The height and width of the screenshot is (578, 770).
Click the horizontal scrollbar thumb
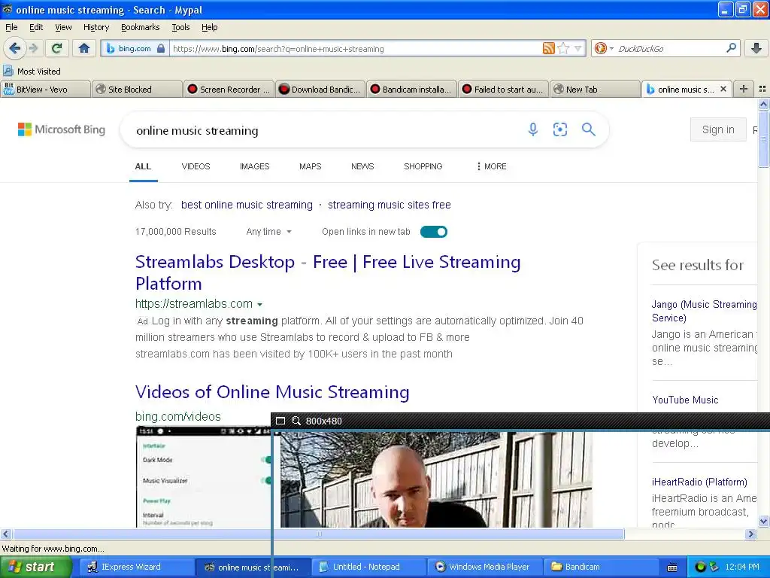click(318, 534)
